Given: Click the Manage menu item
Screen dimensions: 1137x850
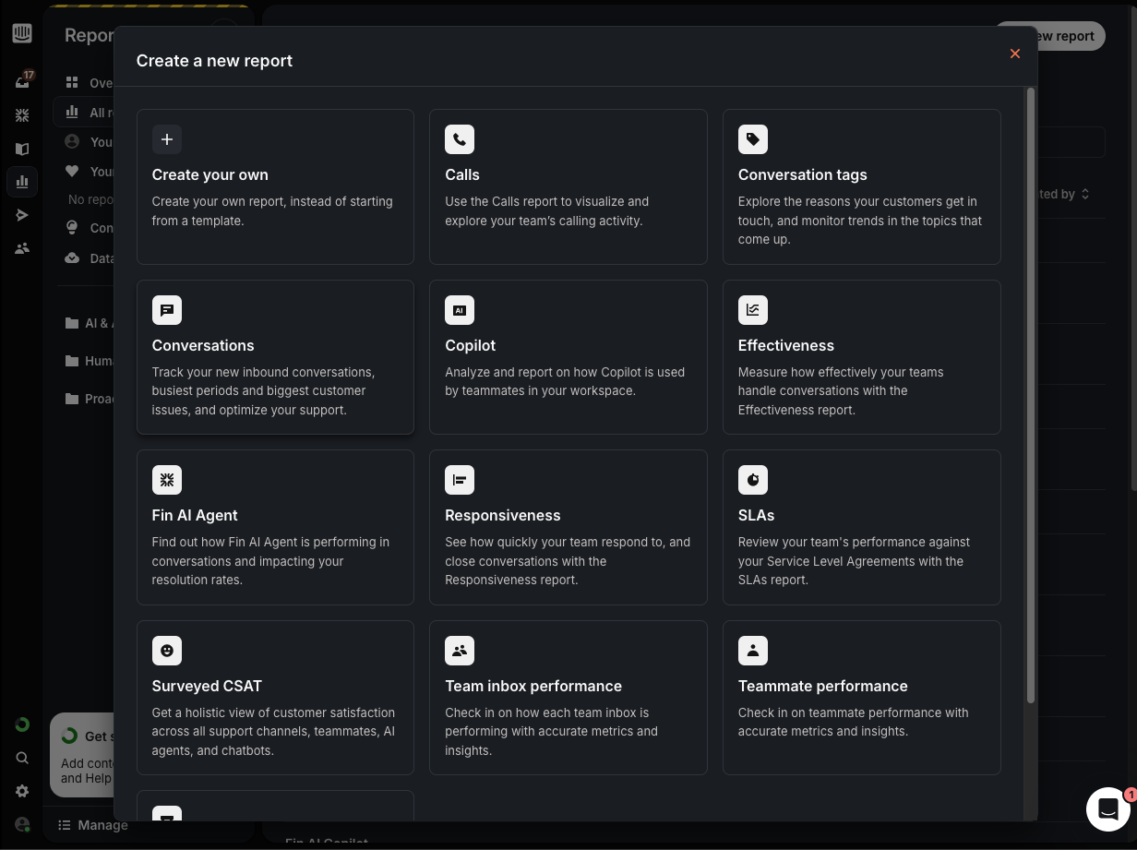Looking at the screenshot, I should pos(92,825).
